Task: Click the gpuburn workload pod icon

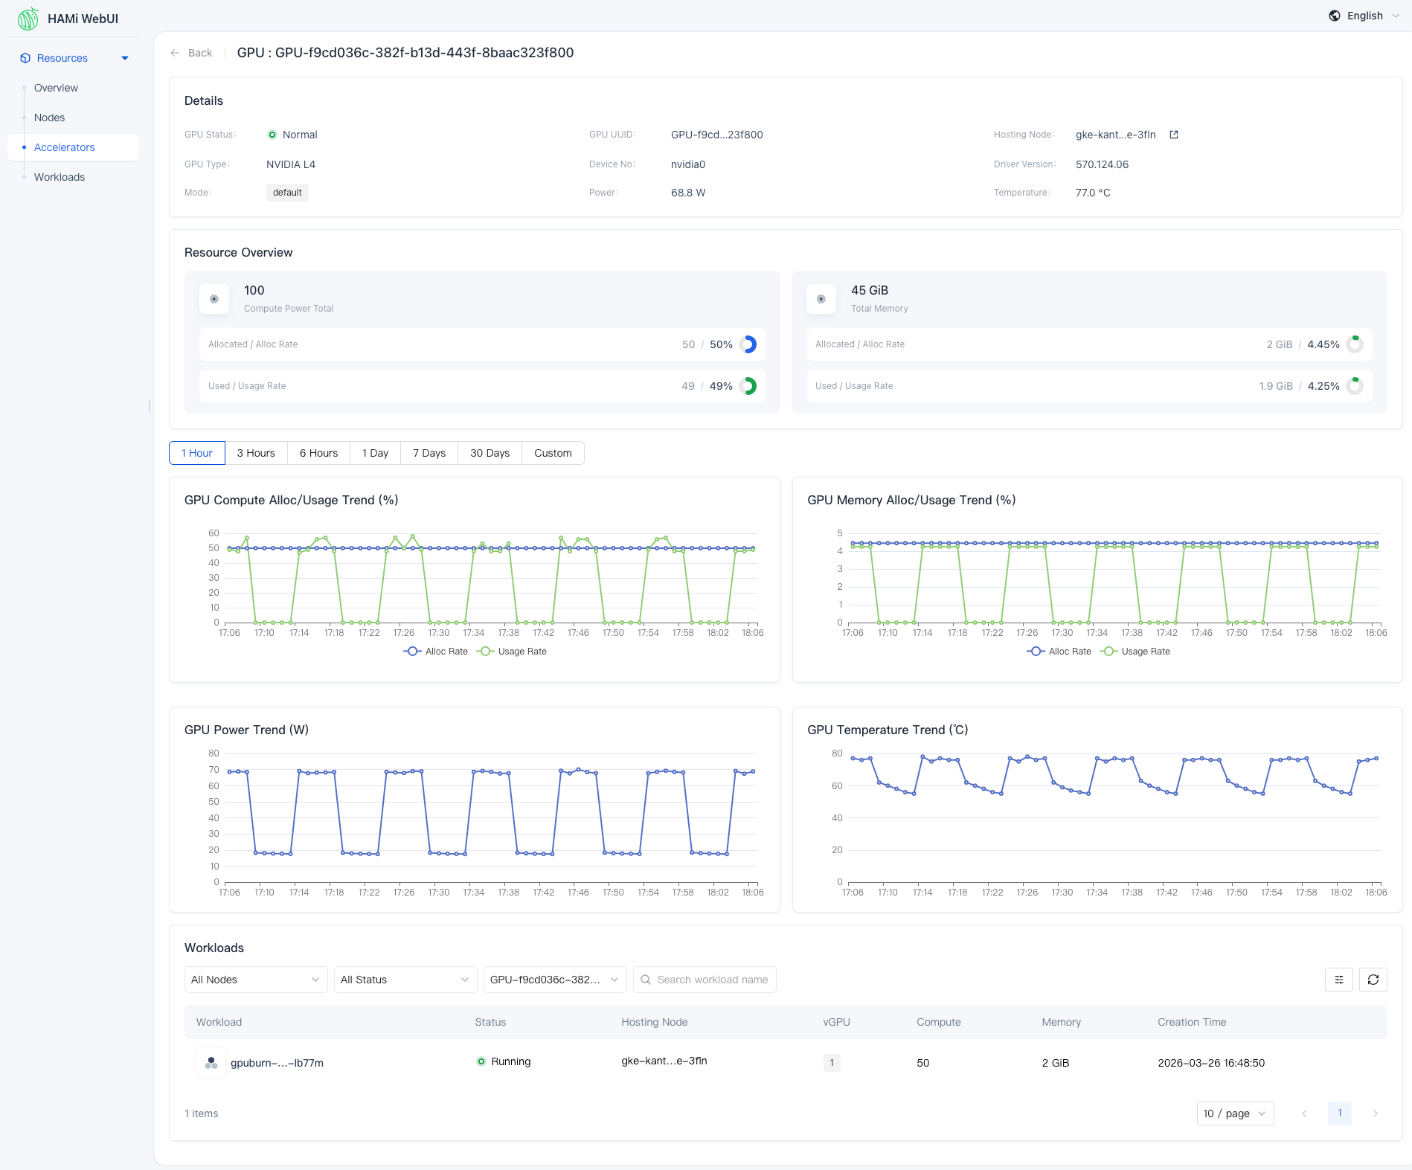Action: click(211, 1063)
